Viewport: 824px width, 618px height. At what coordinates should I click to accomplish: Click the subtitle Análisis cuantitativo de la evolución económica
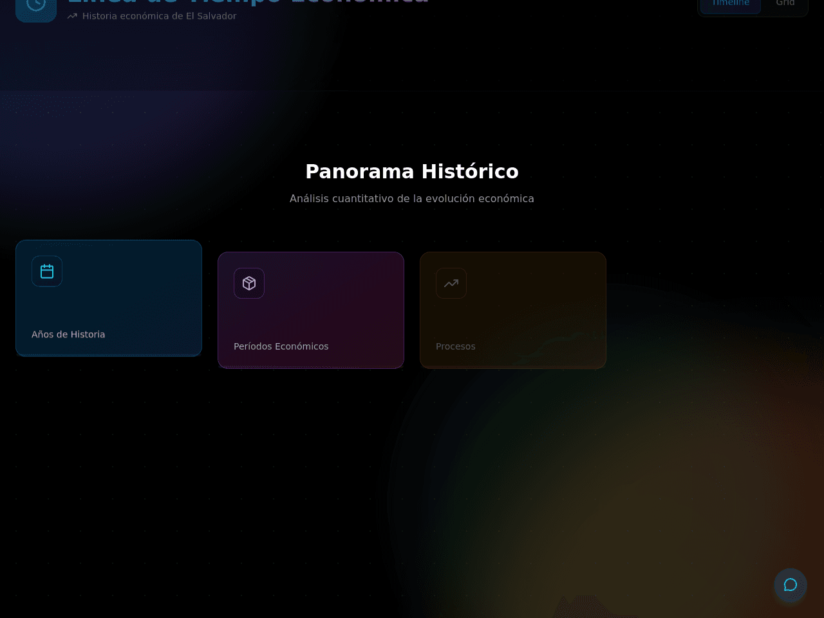pyautogui.click(x=412, y=198)
